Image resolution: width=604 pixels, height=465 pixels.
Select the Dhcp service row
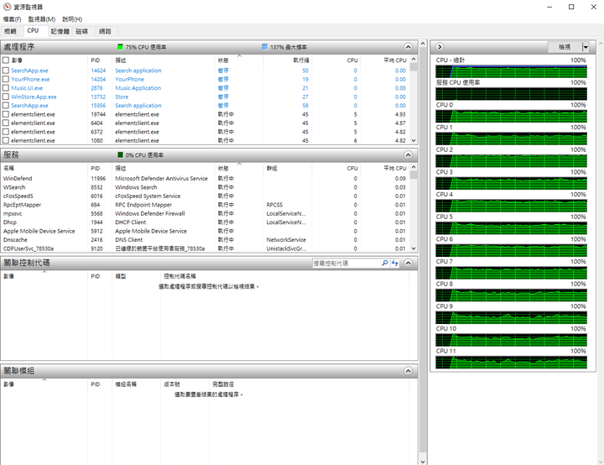[x=205, y=222]
